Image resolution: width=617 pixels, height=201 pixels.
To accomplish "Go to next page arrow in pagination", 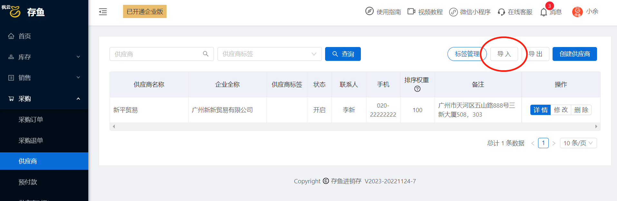I will [x=554, y=143].
